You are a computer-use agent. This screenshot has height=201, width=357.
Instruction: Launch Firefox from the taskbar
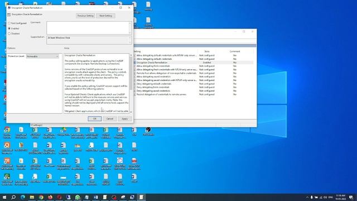pyautogui.click(x=50, y=197)
